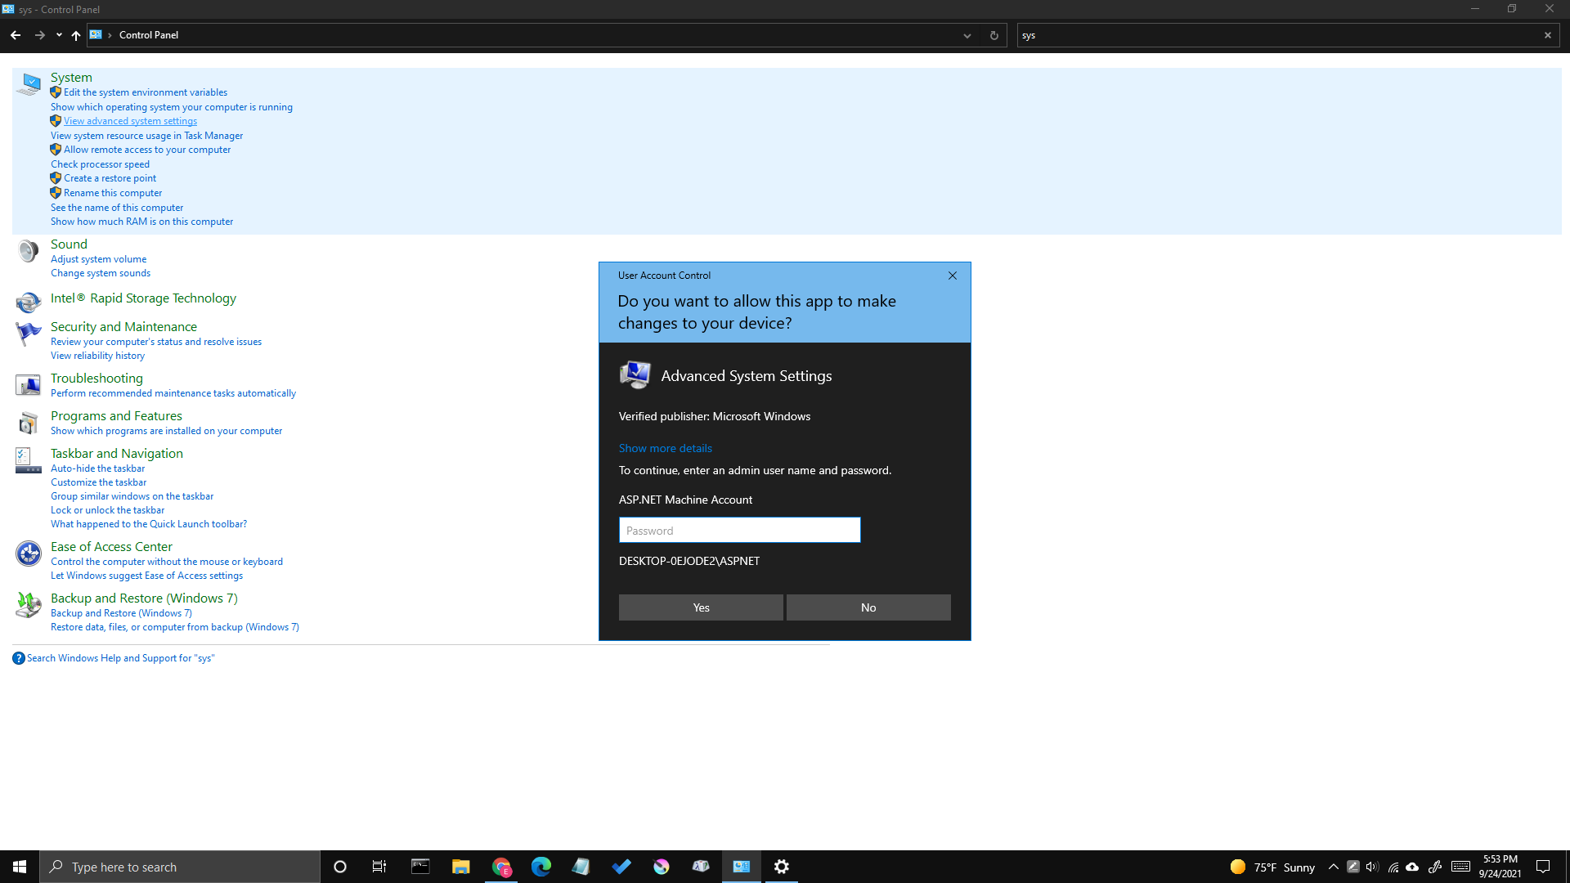Open See the name of this computer

coord(117,208)
